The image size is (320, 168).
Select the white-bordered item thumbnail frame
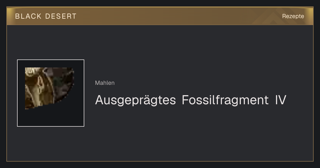coord(51,93)
